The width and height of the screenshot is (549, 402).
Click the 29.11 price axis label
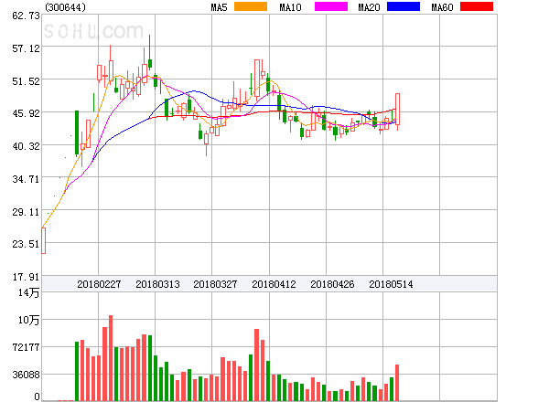(x=26, y=212)
